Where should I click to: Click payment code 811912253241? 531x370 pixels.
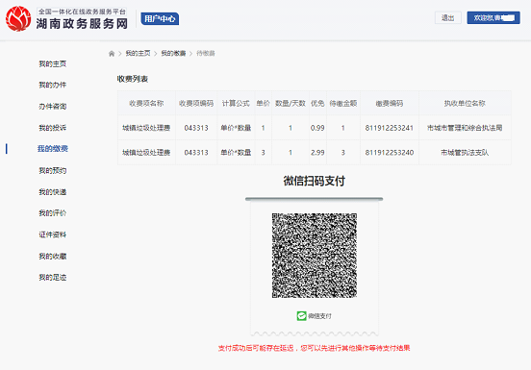390,128
